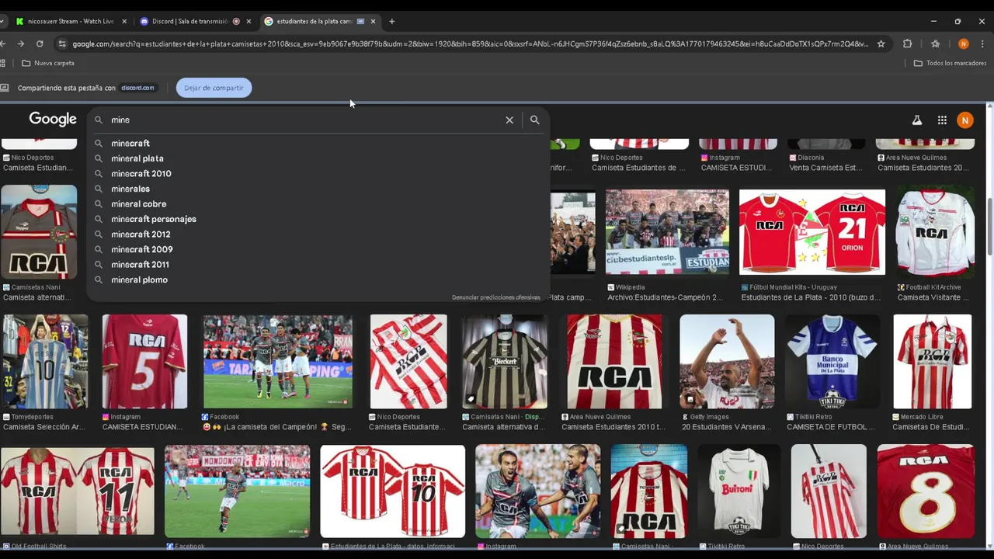The width and height of the screenshot is (994, 559).
Task: Click the page vertical scrollbar thumb
Action: 989,225
